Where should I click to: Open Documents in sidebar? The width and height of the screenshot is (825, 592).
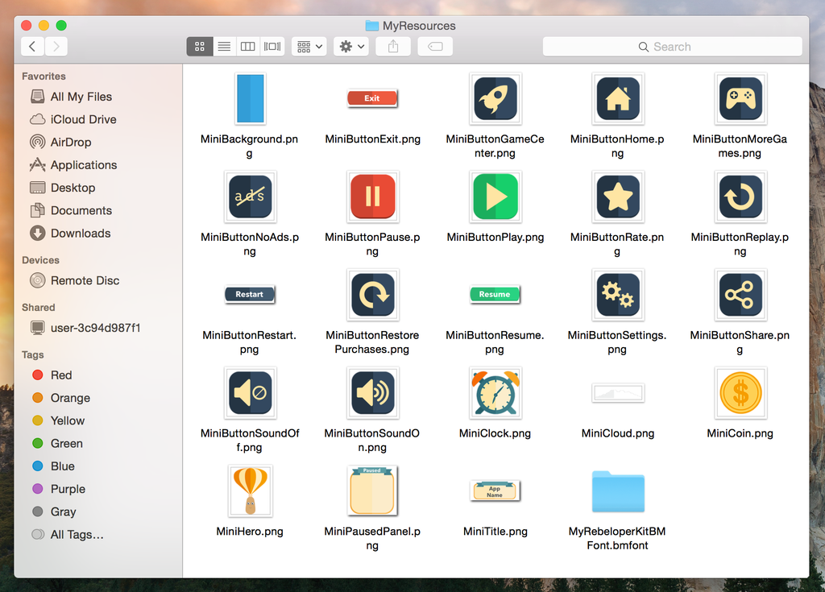point(98,210)
